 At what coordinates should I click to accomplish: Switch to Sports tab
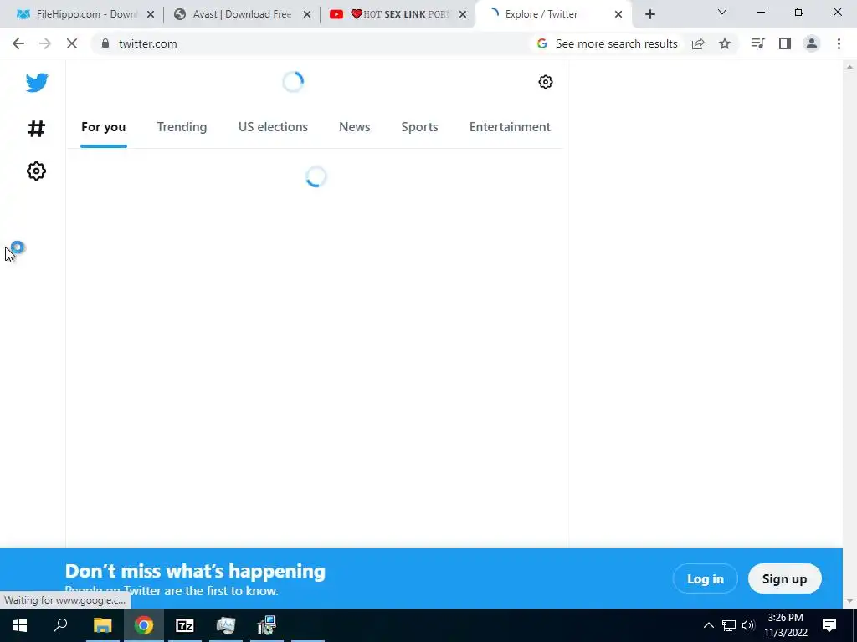[x=419, y=127]
